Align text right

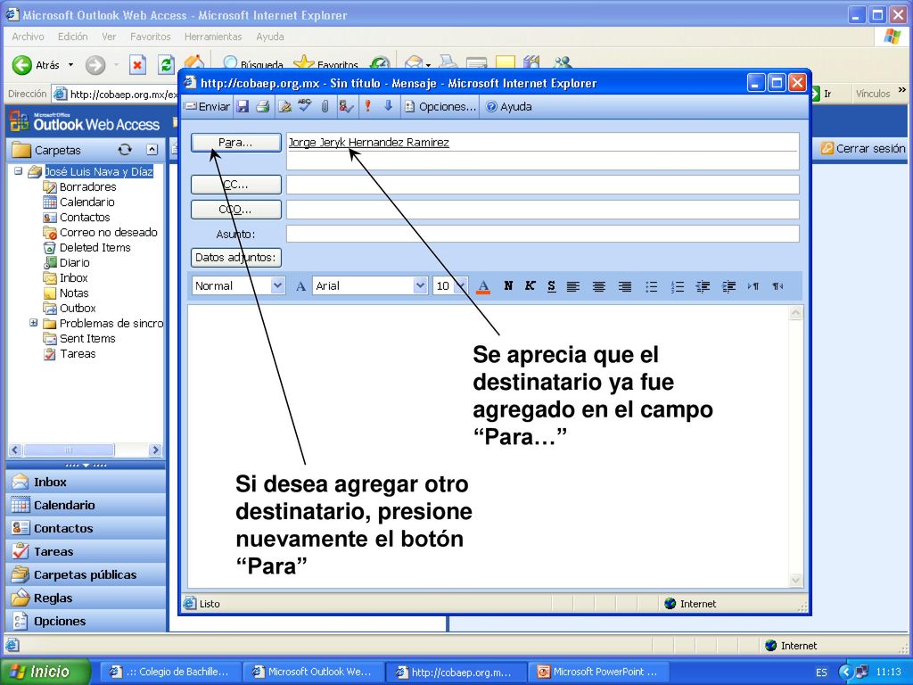pyautogui.click(x=625, y=286)
